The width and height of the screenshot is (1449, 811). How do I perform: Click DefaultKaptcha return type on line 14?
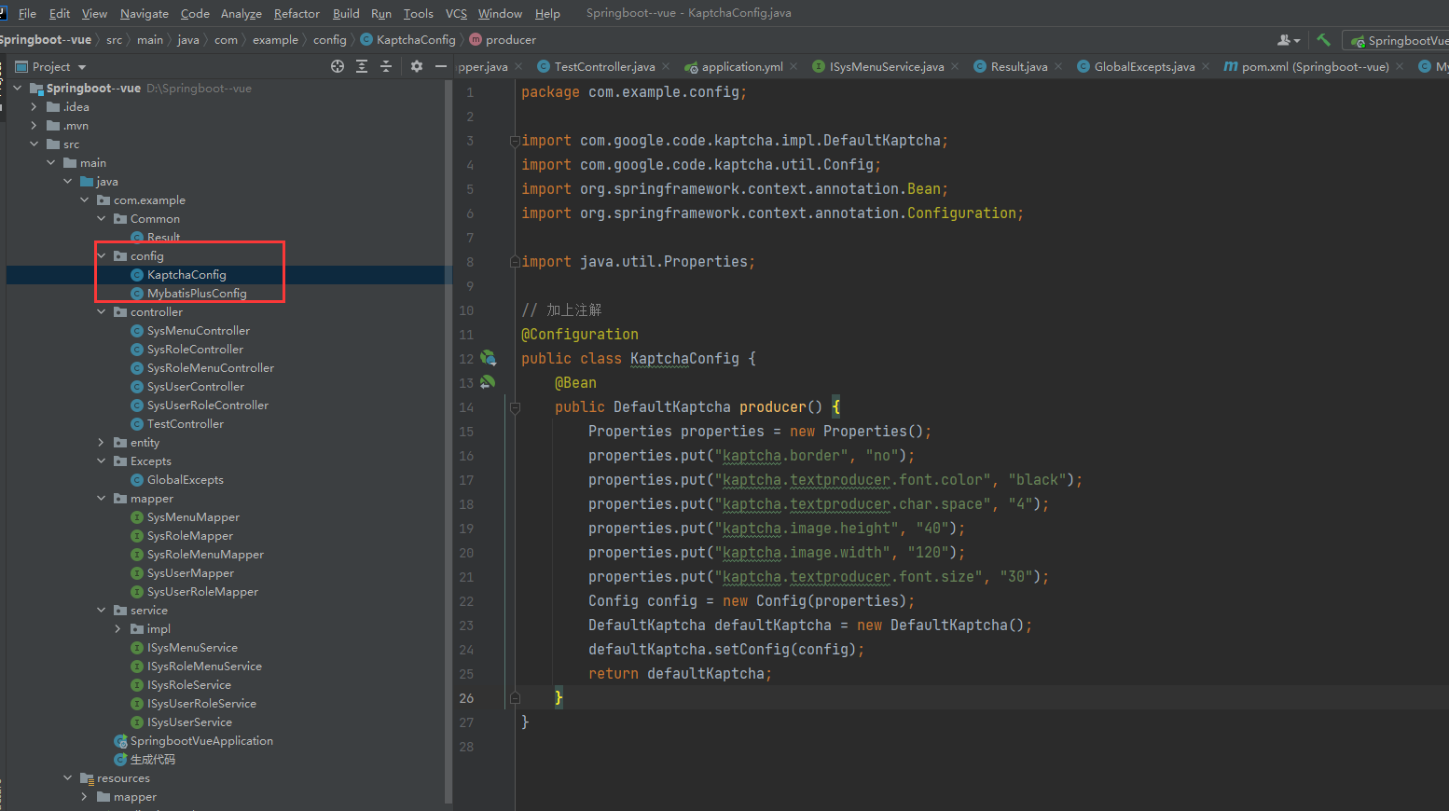(x=672, y=407)
